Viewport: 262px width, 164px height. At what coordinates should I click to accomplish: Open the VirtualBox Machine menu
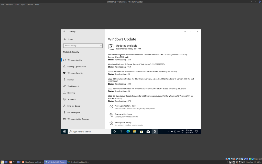pyautogui.click(x=9, y=5)
